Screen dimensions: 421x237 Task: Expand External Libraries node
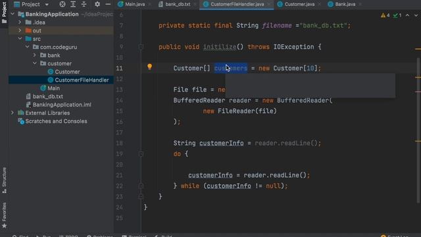(x=12, y=113)
